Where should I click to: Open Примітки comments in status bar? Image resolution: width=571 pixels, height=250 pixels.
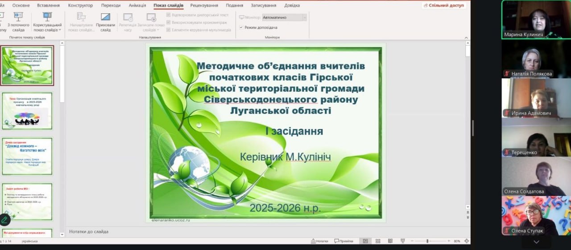click(x=343, y=241)
